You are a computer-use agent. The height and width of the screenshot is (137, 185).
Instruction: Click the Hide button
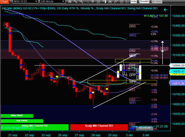pos(133,1)
